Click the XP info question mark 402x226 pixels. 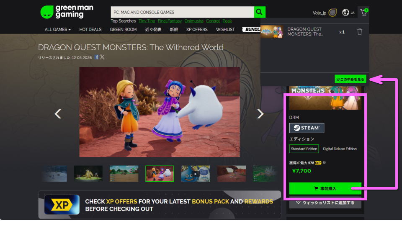[x=324, y=162]
